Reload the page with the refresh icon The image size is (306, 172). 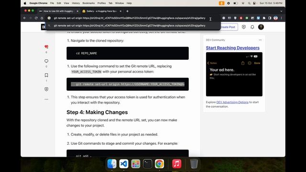36,18
